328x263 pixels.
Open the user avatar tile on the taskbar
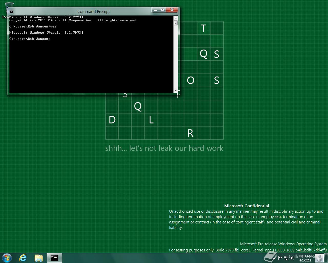click(x=319, y=258)
